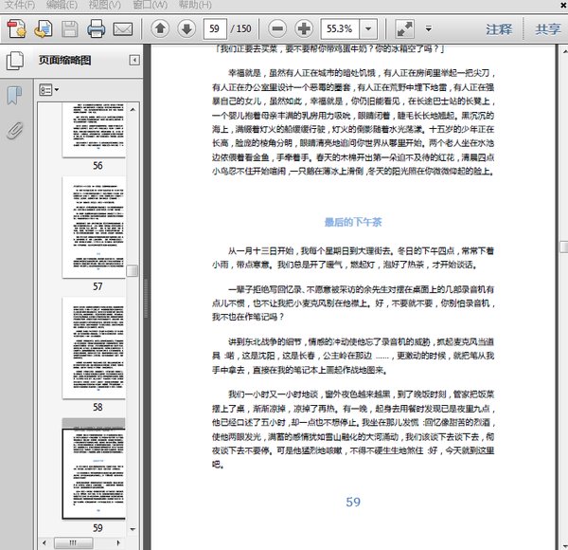
Task: Collapse the 页面缩略图 panel with arrow button
Action: coord(134,60)
